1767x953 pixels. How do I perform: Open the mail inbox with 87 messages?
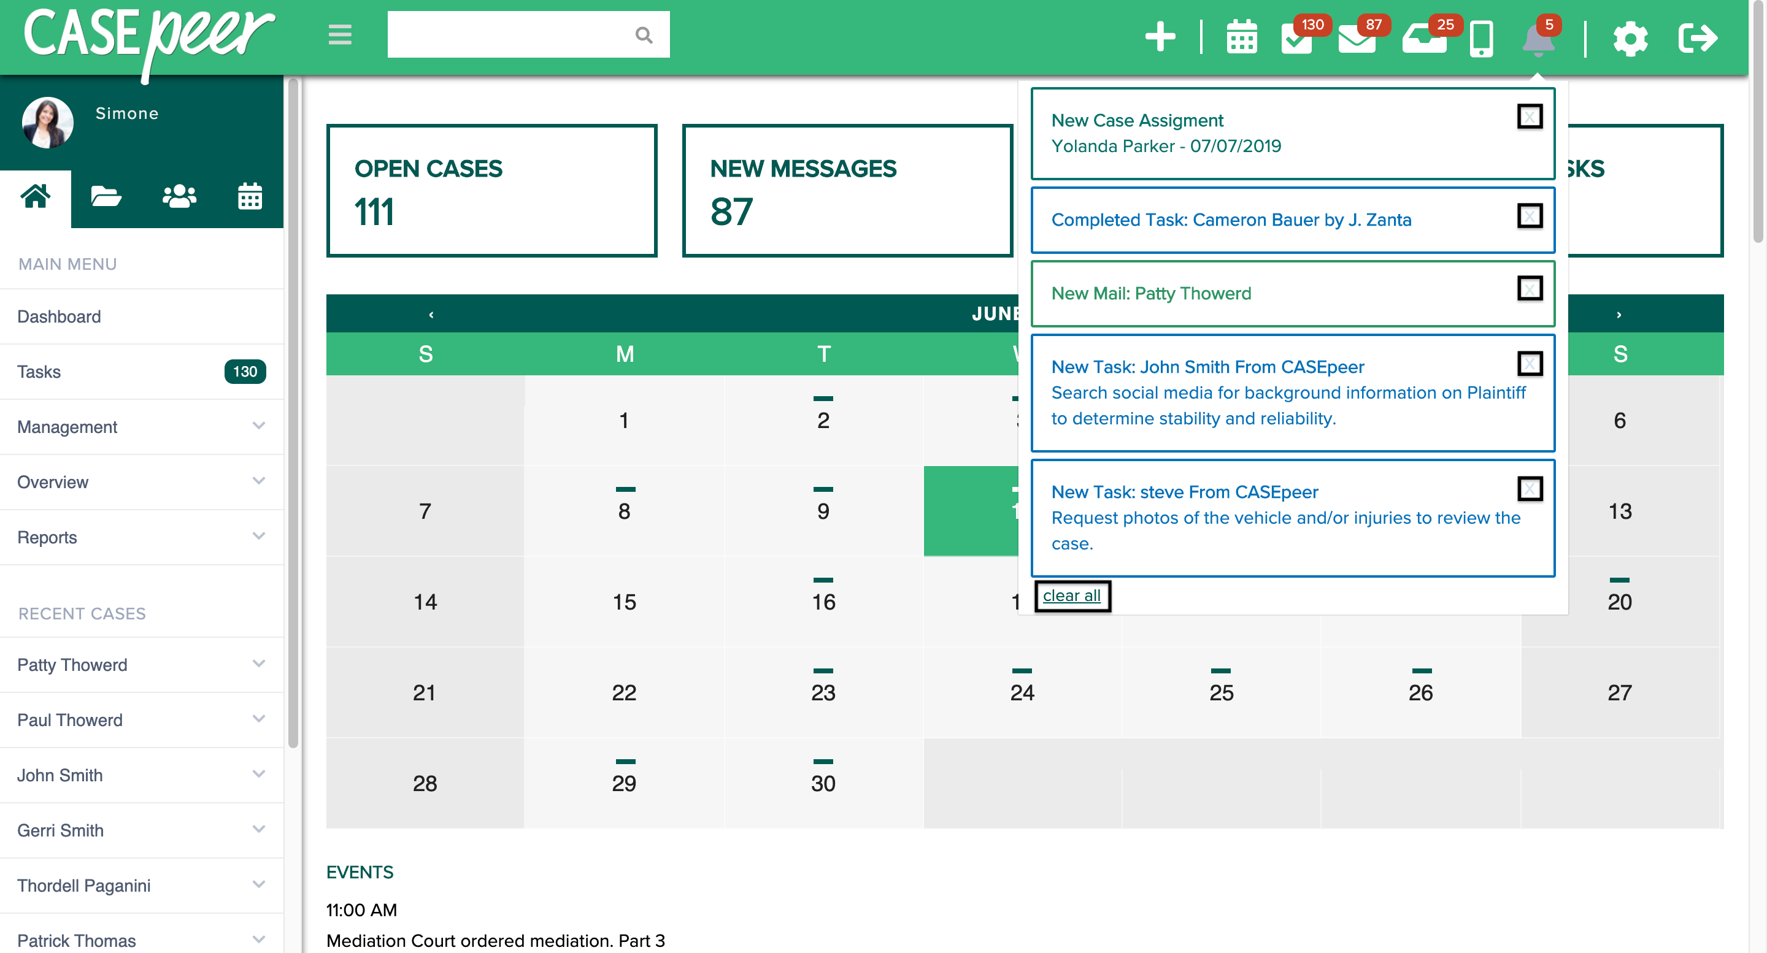click(1358, 41)
